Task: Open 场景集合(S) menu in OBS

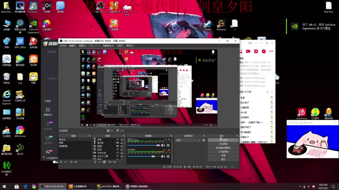Action: [x=108, y=46]
